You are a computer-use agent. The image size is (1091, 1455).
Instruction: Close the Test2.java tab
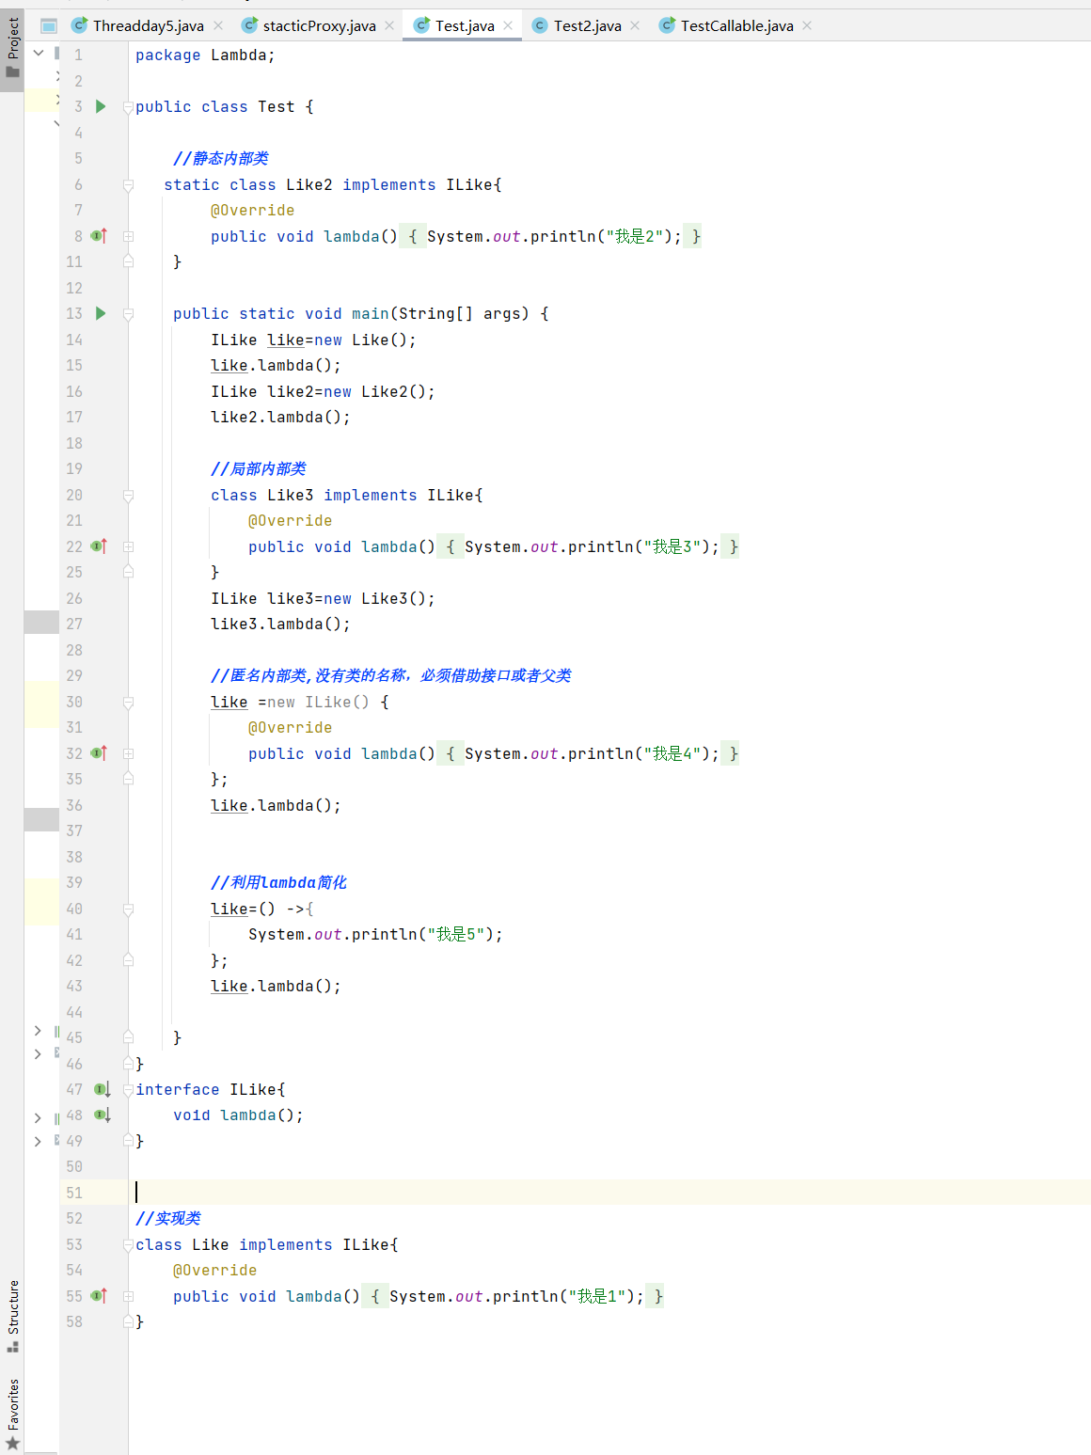tap(635, 25)
